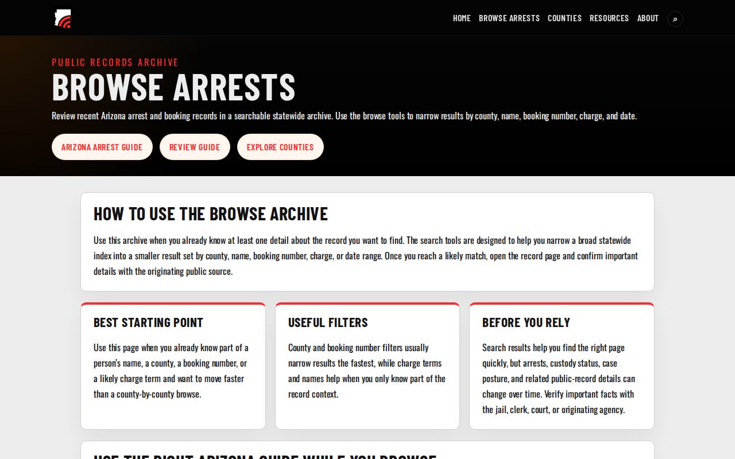The width and height of the screenshot is (735, 459).
Task: Click the Arizona site logo icon
Action: pos(61,18)
